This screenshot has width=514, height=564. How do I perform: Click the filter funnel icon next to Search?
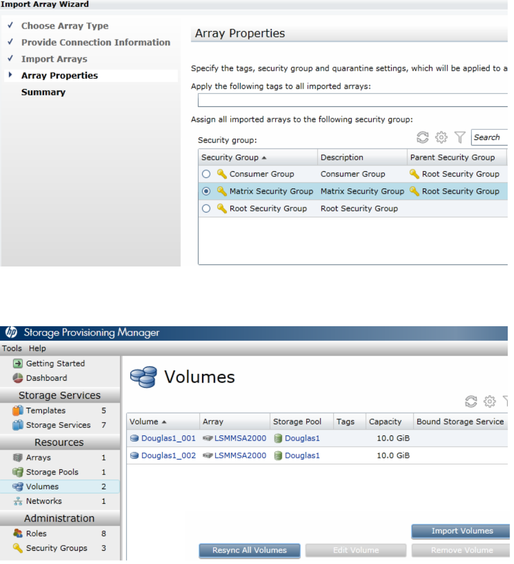point(459,137)
